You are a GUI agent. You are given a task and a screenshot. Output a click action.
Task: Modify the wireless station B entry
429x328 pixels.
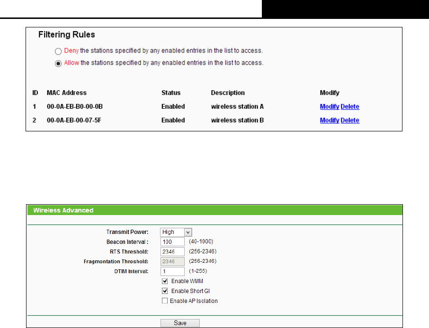click(330, 121)
